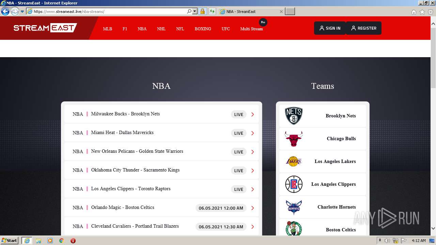436x245 pixels.
Task: Open the Charlotte Hornets logo
Action: click(x=294, y=207)
